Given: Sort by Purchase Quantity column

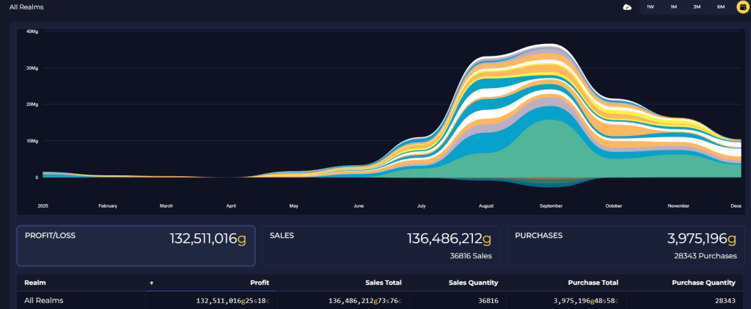Looking at the screenshot, I should 703,283.
